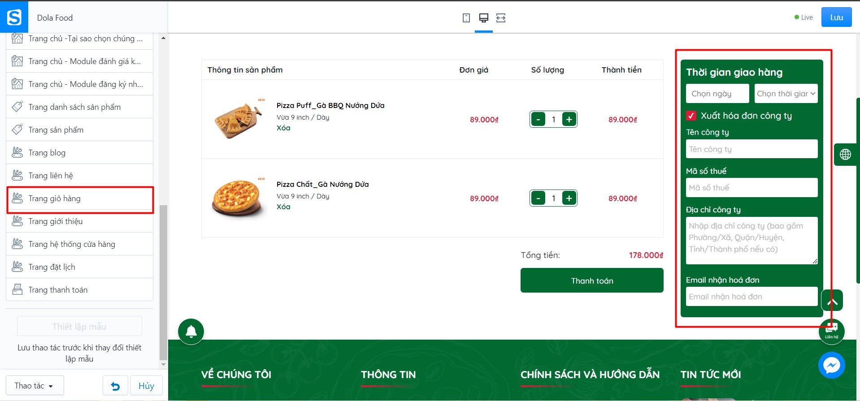
Task: Select Trang giỏ hàng in sidebar
Action: tap(80, 198)
